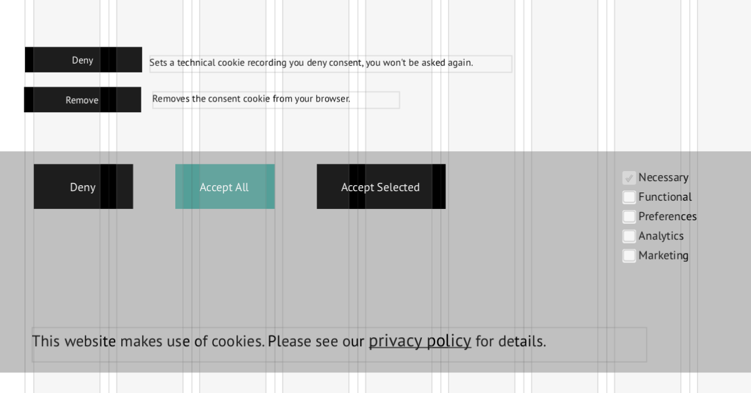Click the 'This website makes use of cookies' text

pyautogui.click(x=149, y=341)
